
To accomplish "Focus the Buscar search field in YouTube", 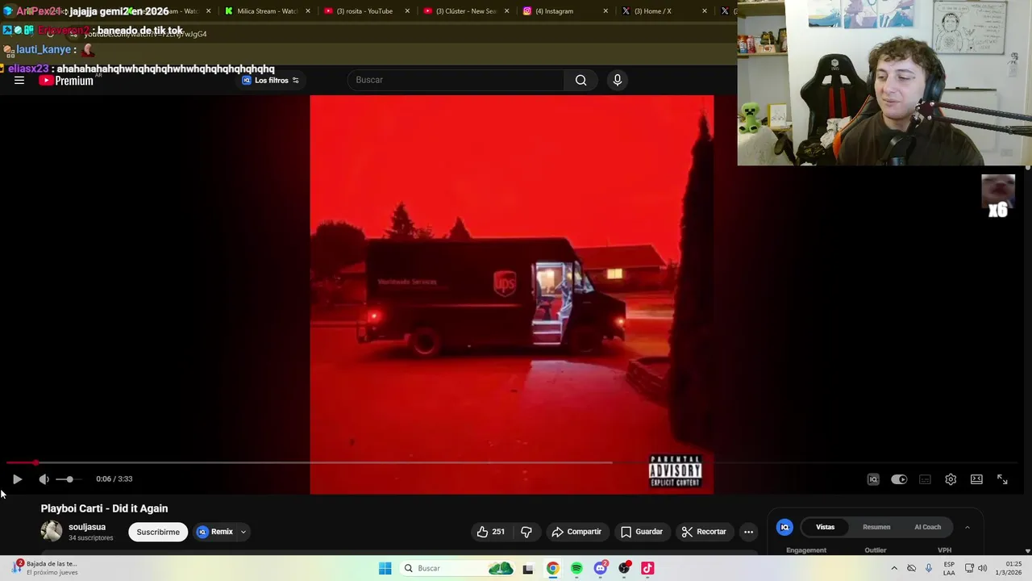I will [456, 80].
